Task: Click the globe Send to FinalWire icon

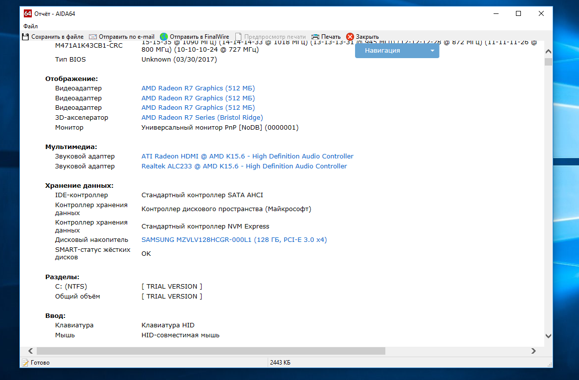Action: point(164,37)
